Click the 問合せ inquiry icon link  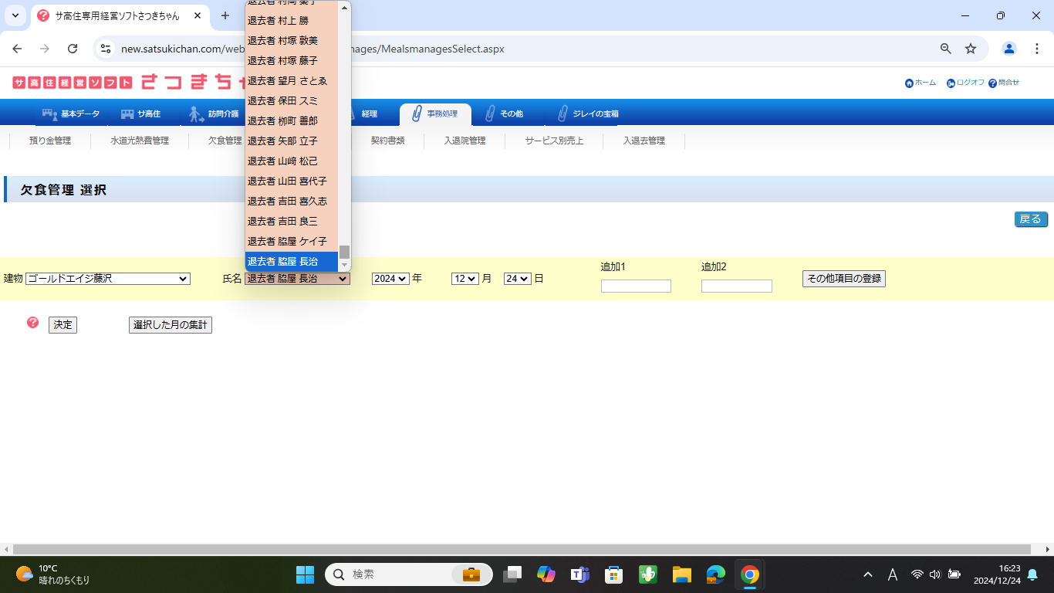(x=1003, y=83)
